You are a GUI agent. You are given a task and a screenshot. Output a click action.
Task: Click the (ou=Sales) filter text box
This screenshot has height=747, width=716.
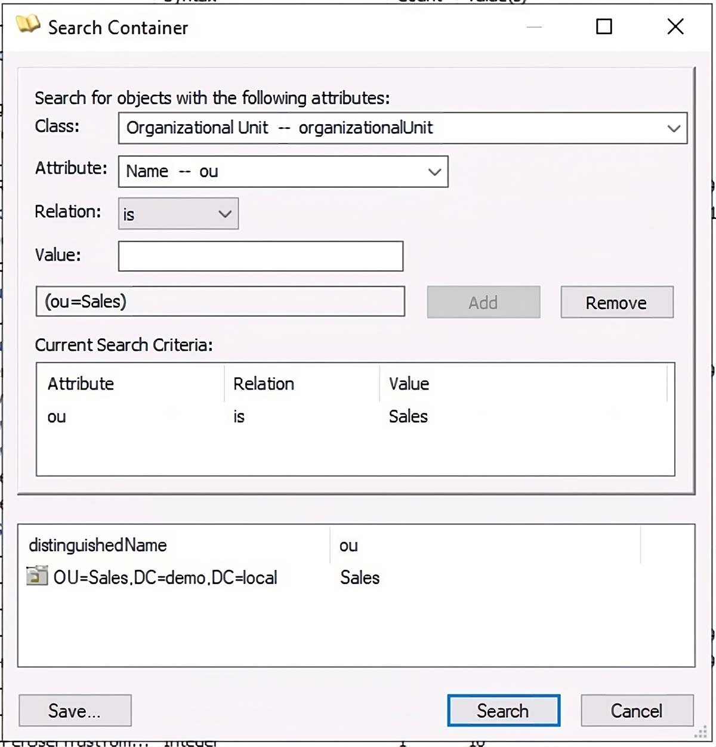point(221,301)
